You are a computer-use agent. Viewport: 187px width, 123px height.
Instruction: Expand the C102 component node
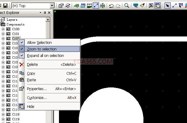pos(3,39)
